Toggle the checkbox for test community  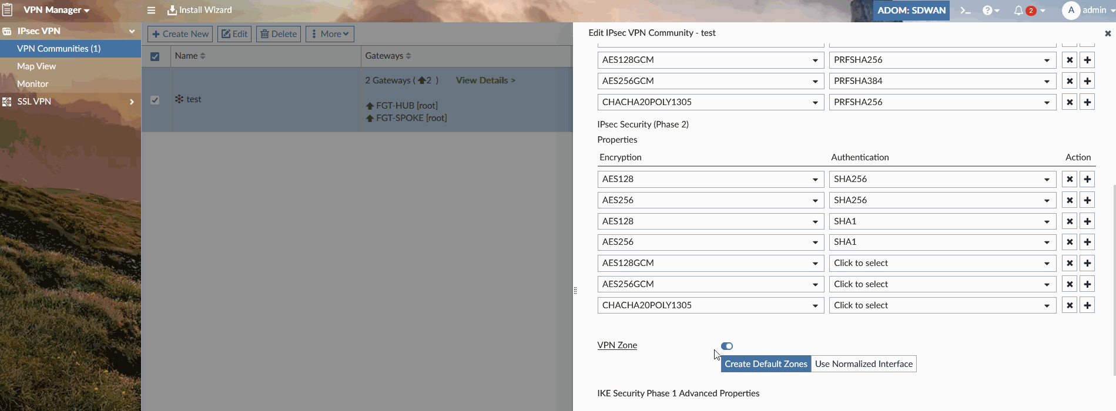click(x=155, y=100)
